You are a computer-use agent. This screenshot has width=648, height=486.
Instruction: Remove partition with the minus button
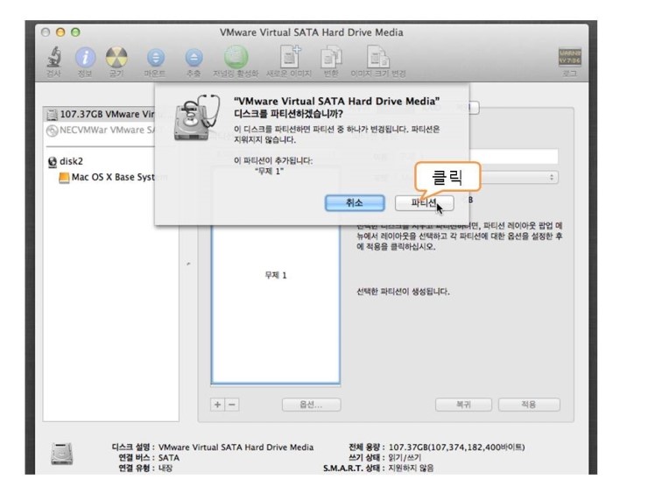[232, 405]
